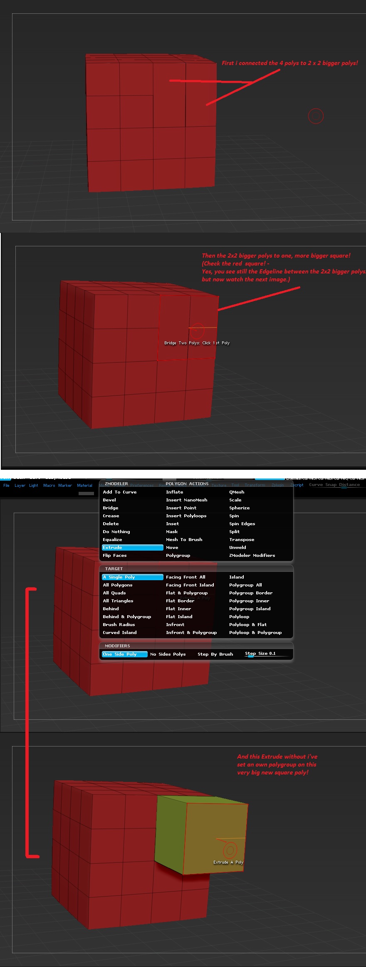Open the Macro menu
The height and width of the screenshot is (967, 366).
tap(49, 485)
